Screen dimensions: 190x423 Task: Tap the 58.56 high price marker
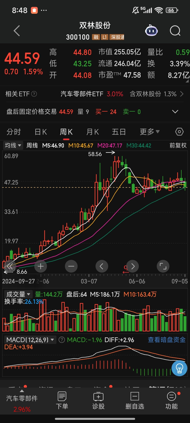pyautogui.click(x=95, y=154)
